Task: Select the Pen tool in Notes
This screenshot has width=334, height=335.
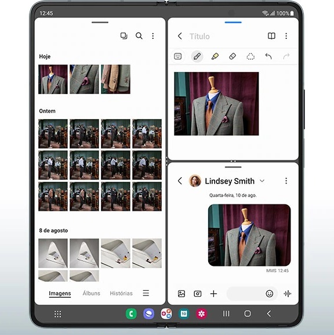Action: pyautogui.click(x=197, y=56)
